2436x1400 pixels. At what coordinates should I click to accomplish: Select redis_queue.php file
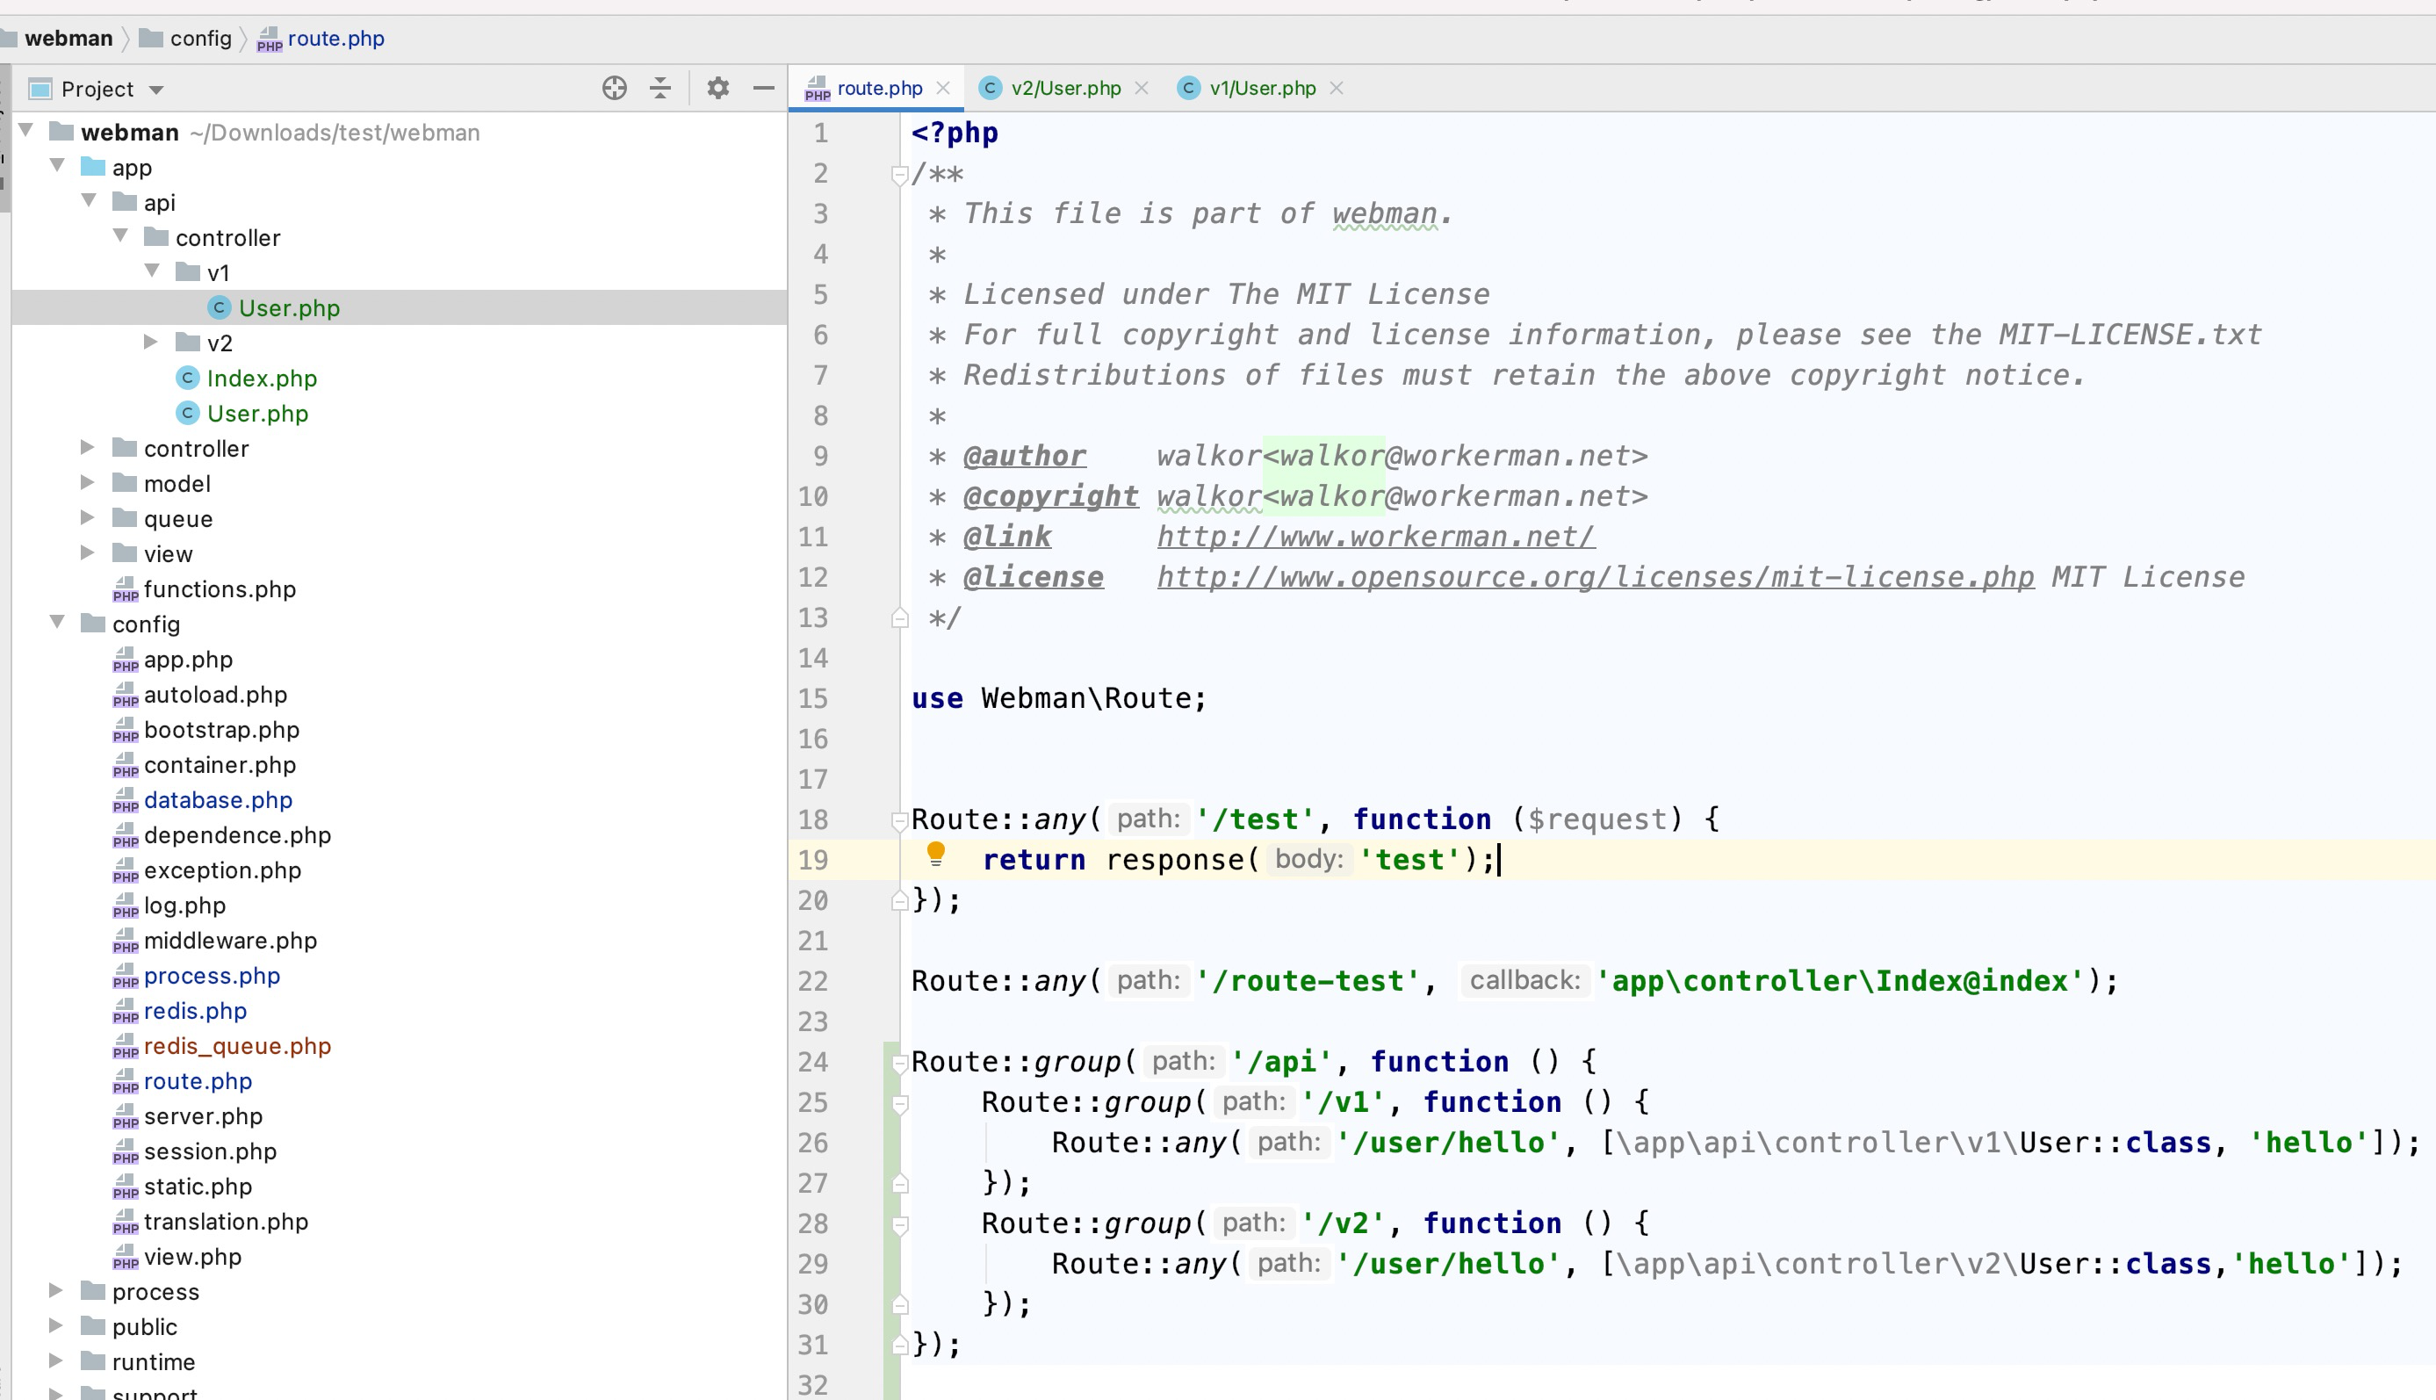pos(237,1045)
